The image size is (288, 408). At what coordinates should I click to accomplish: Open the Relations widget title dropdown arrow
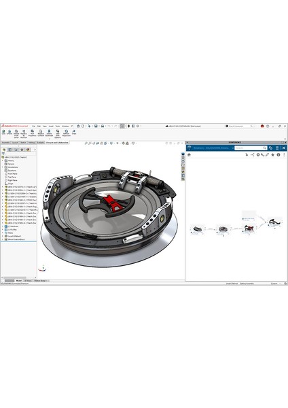(232, 148)
